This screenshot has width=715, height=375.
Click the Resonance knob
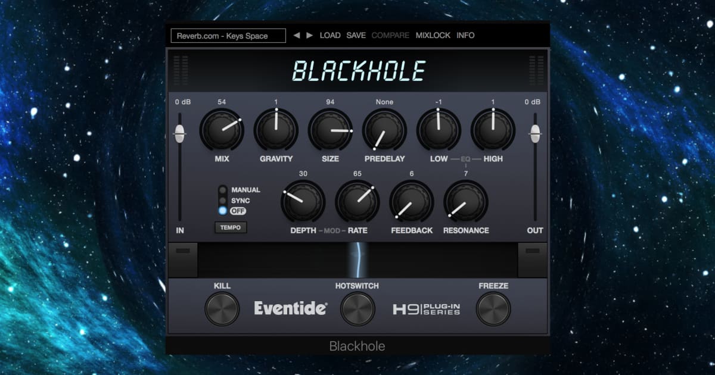(x=466, y=201)
